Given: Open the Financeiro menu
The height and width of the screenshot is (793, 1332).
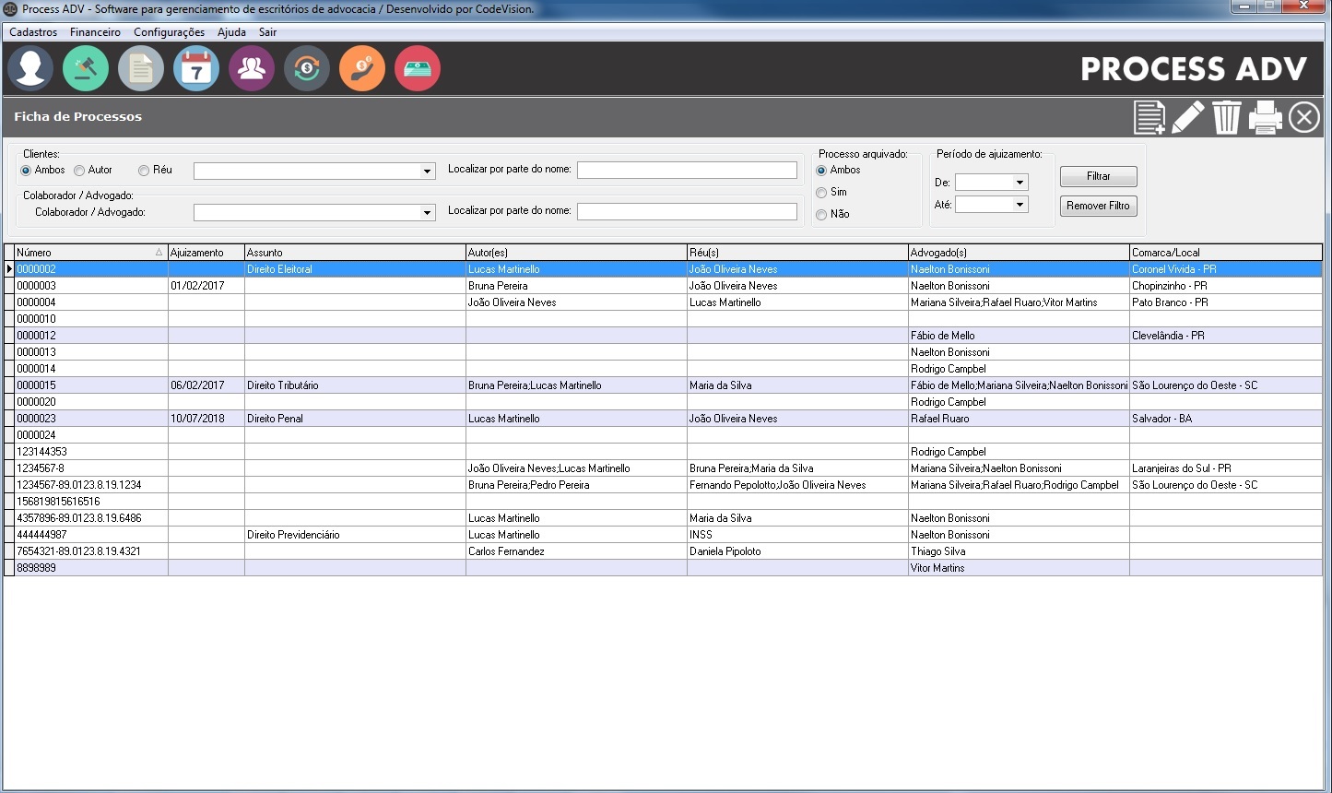Looking at the screenshot, I should (x=95, y=32).
